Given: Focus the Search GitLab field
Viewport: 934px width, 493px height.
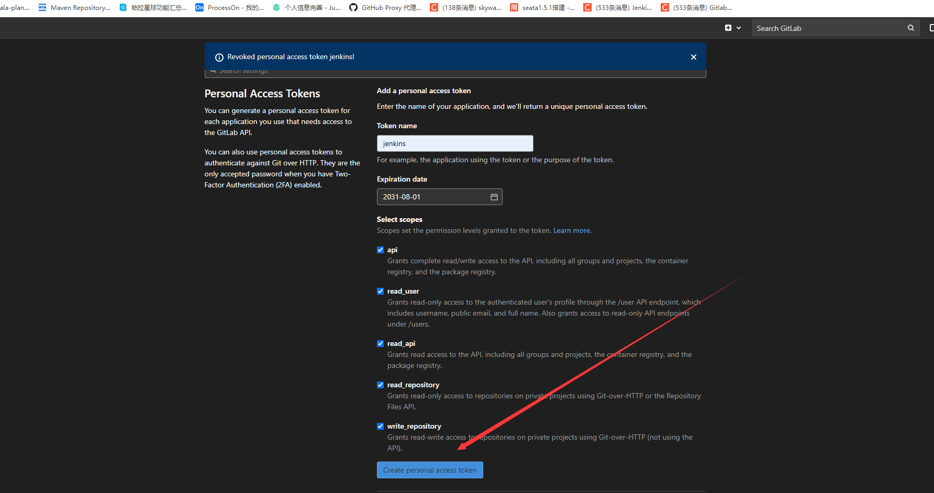Looking at the screenshot, I should coord(836,28).
